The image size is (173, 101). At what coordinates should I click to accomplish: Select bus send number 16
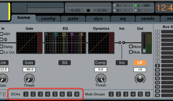tap(158, 95)
